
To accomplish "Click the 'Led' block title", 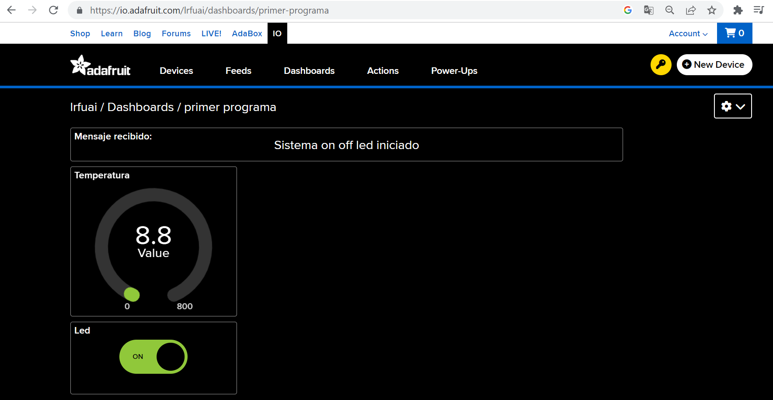I will point(82,330).
